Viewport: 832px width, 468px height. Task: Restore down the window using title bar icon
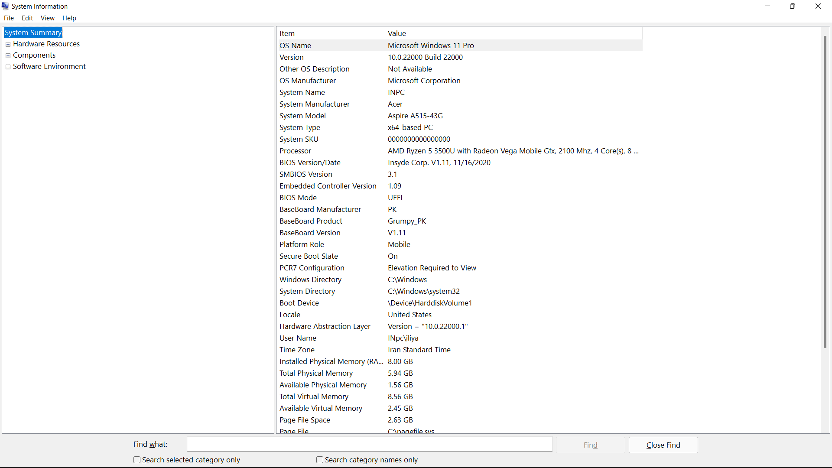pyautogui.click(x=792, y=6)
